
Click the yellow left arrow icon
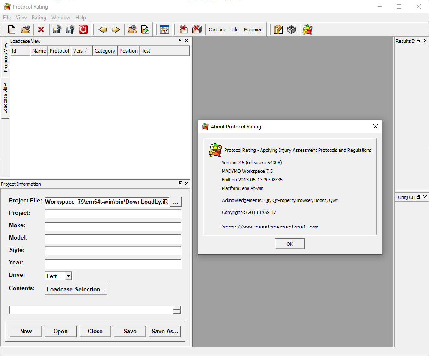(103, 30)
